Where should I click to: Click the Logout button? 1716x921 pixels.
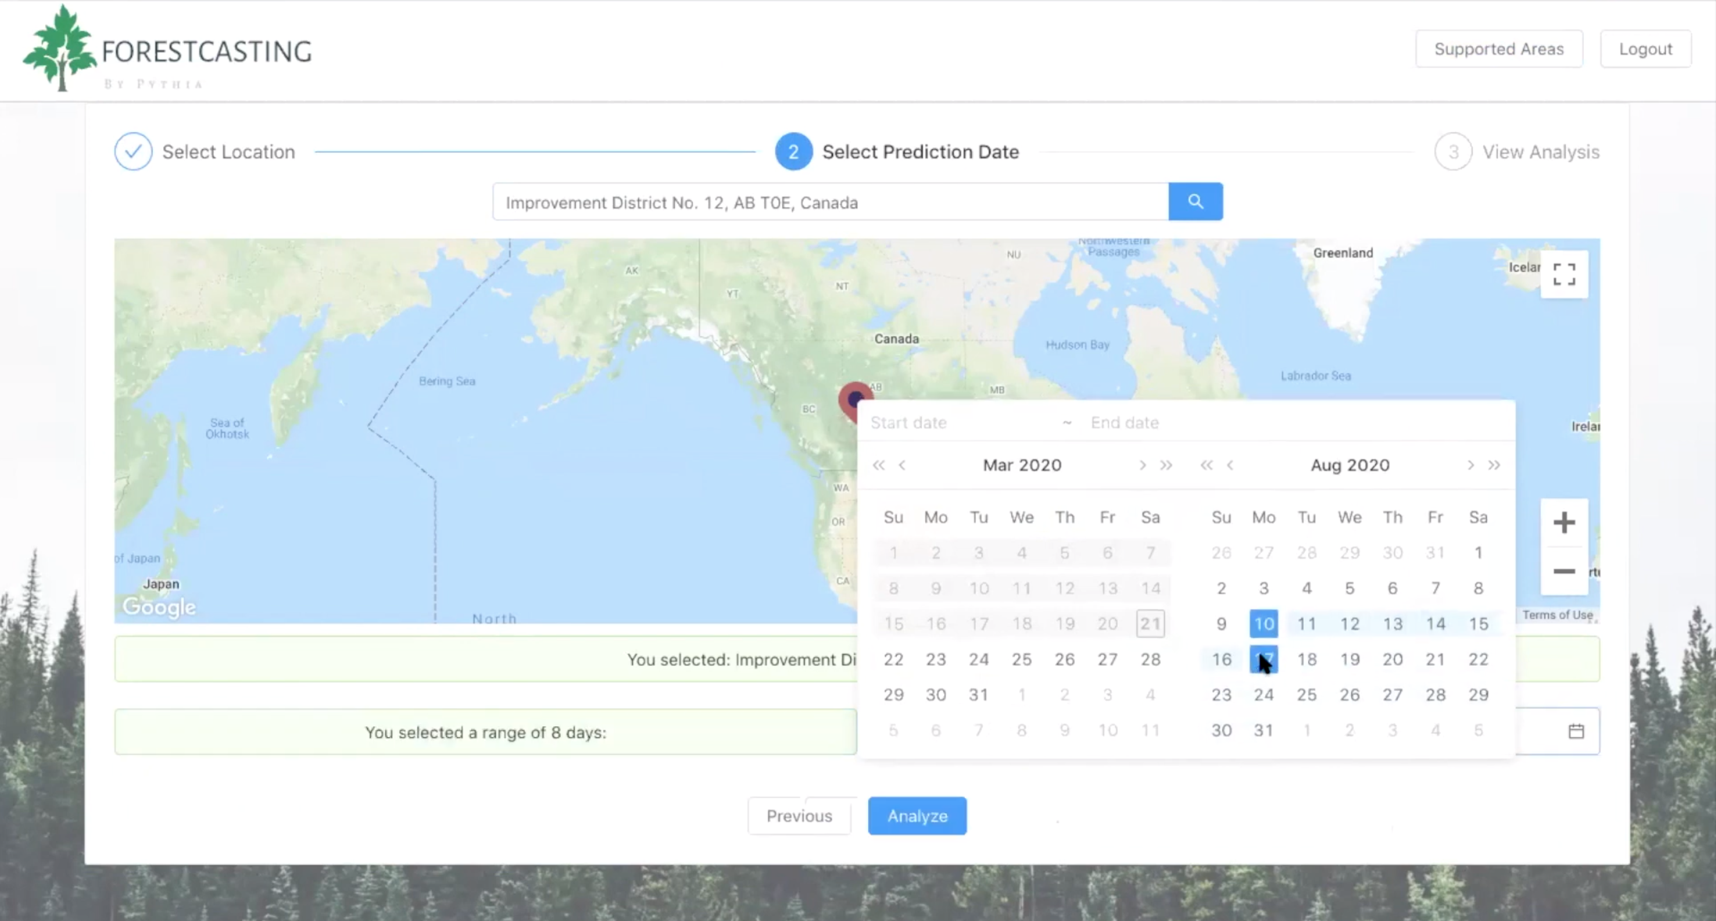point(1644,49)
